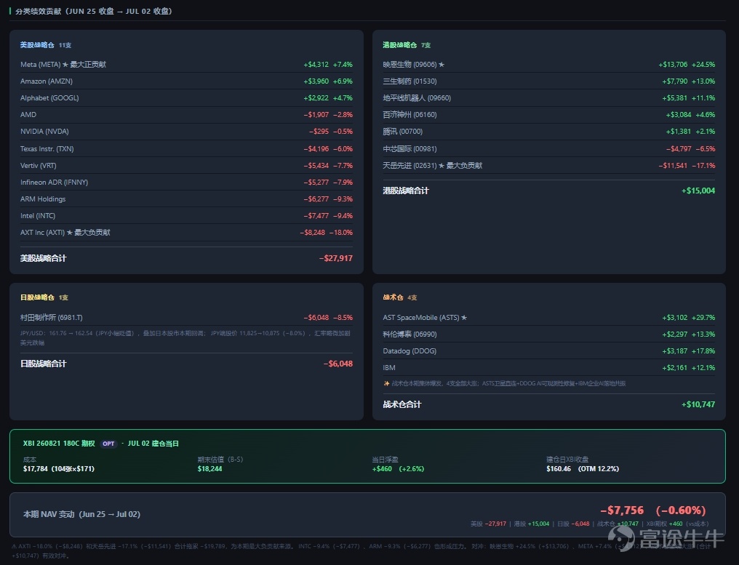Click the star icon next to Meta (META)
This screenshot has width=739, height=565.
click(65, 65)
